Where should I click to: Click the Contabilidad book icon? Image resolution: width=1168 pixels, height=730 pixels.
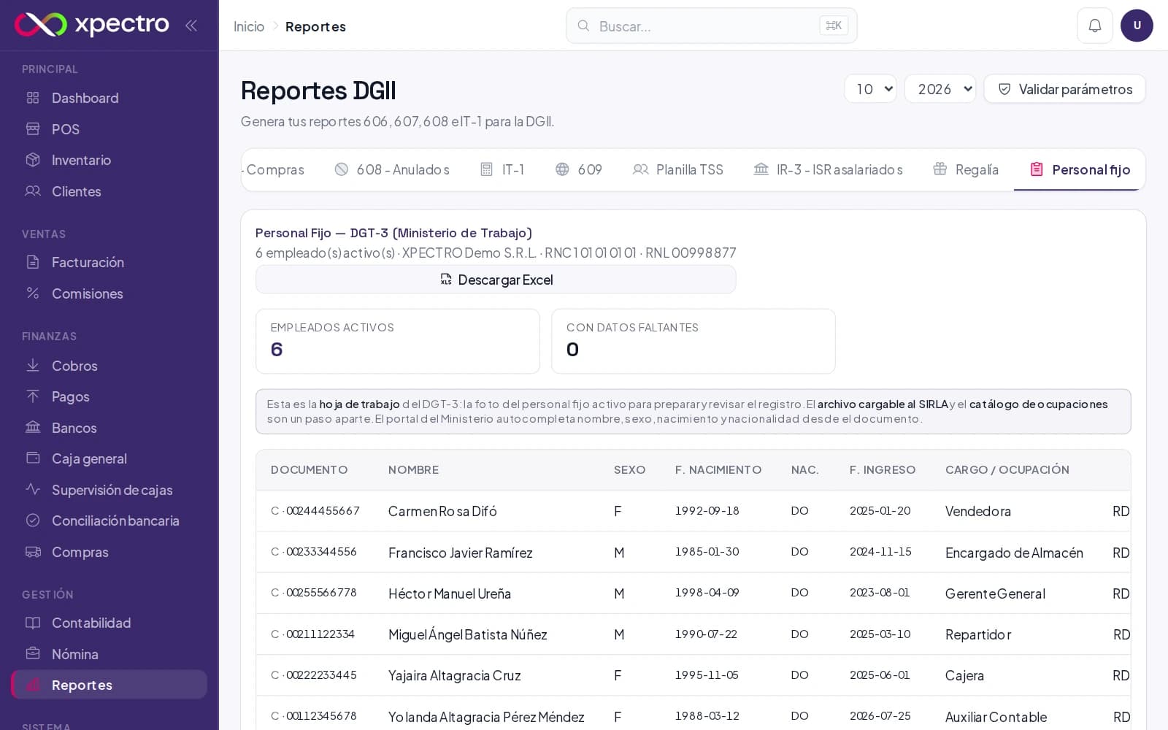[x=33, y=623]
